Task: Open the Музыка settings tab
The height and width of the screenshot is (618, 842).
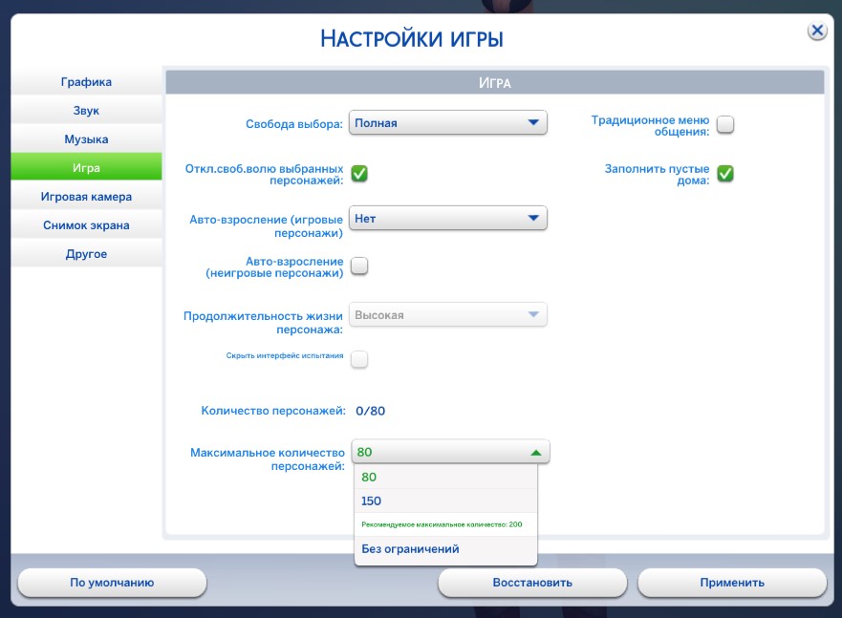Action: pyautogui.click(x=86, y=139)
